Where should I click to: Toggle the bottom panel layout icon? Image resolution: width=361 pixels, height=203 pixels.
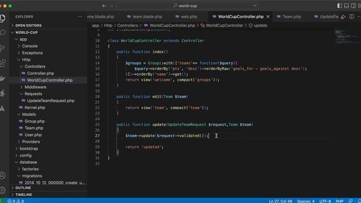tap(346, 6)
